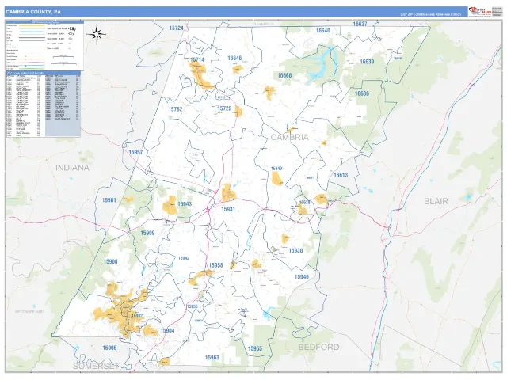Select ZIP code label 15762
The image size is (507, 380).
coord(175,109)
